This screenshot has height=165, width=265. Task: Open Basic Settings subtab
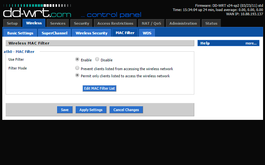20,33
